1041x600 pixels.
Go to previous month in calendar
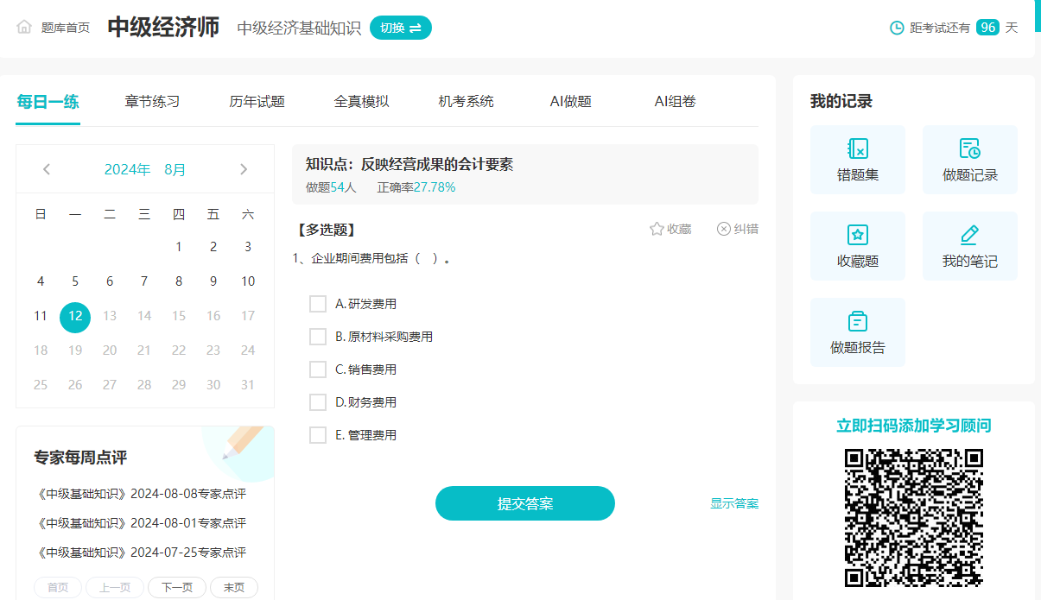coord(47,169)
